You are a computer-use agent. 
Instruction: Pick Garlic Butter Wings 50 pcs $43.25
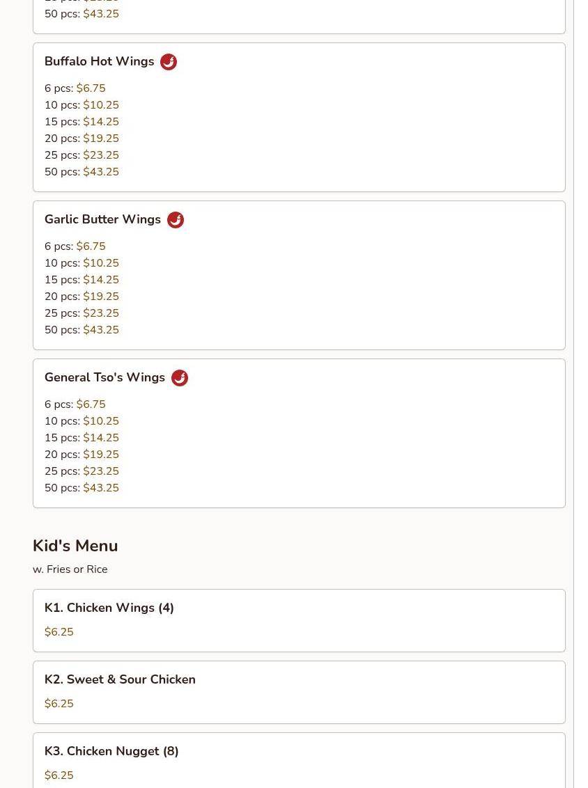(x=82, y=330)
